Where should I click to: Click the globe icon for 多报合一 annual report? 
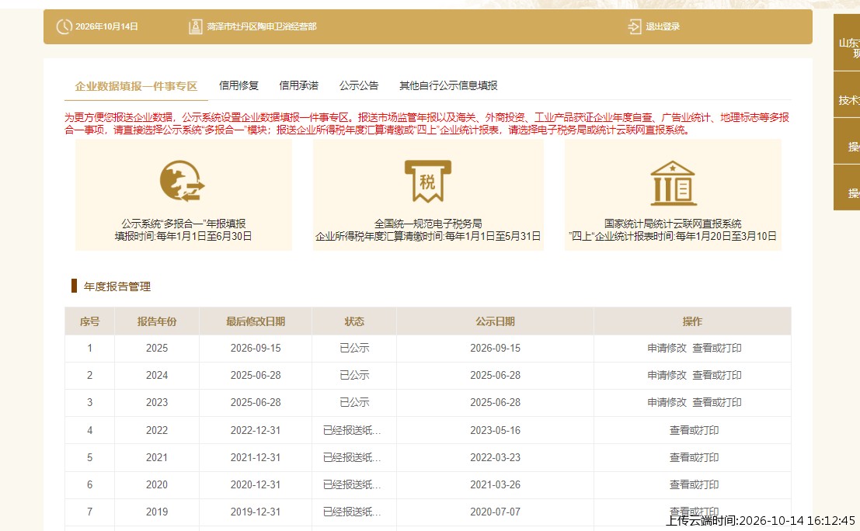(x=182, y=182)
